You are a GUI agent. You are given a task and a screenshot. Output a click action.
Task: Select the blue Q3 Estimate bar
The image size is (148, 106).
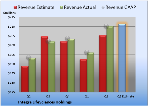tap(122, 58)
